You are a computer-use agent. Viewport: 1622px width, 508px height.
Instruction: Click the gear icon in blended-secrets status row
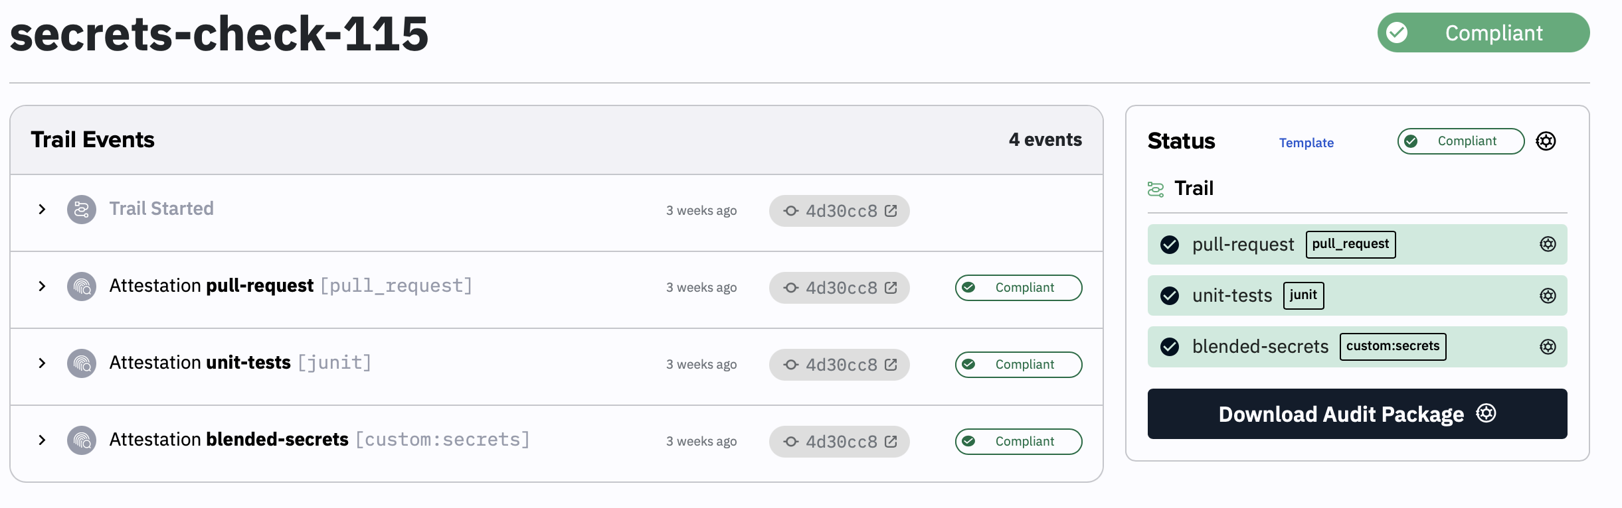tap(1548, 346)
